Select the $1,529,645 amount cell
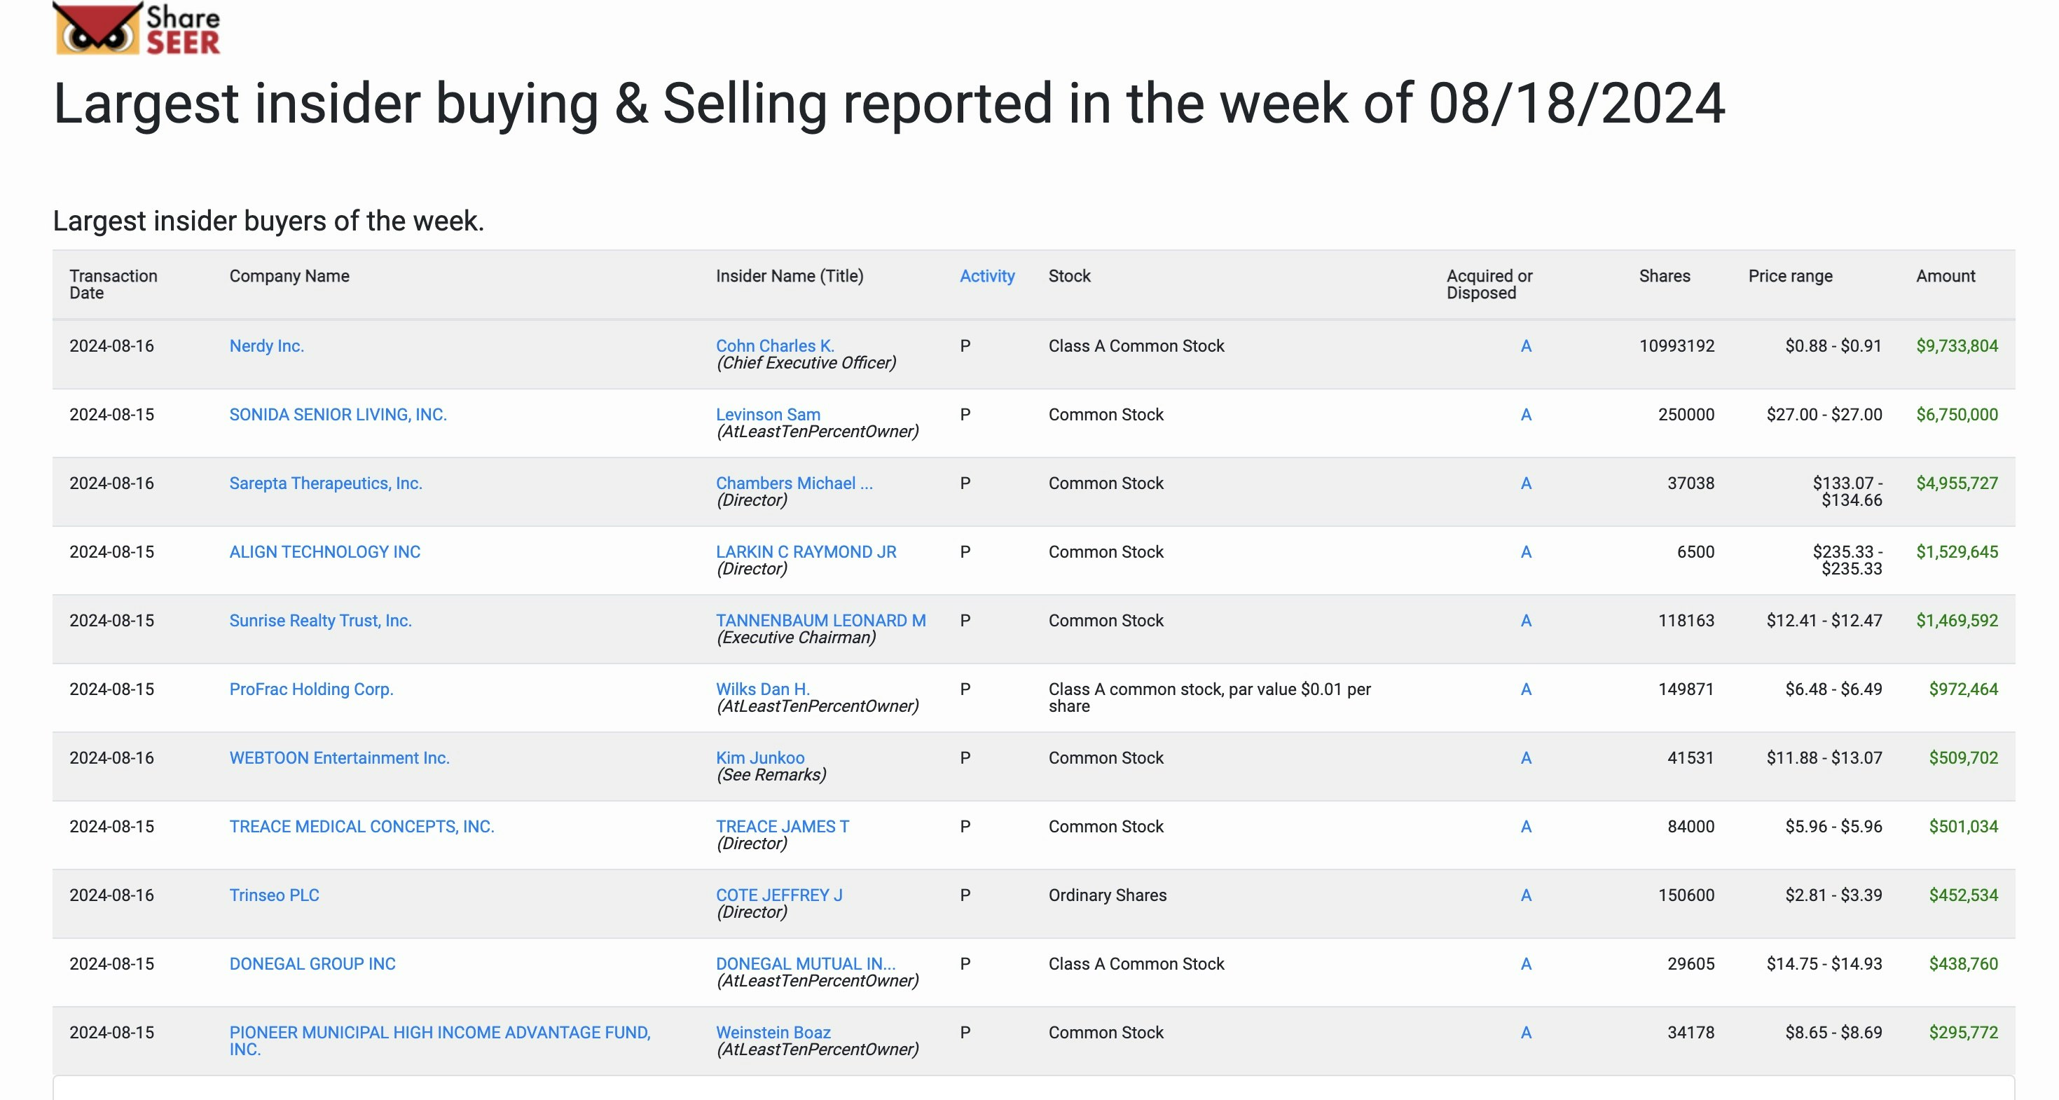The height and width of the screenshot is (1100, 2059). click(1957, 551)
